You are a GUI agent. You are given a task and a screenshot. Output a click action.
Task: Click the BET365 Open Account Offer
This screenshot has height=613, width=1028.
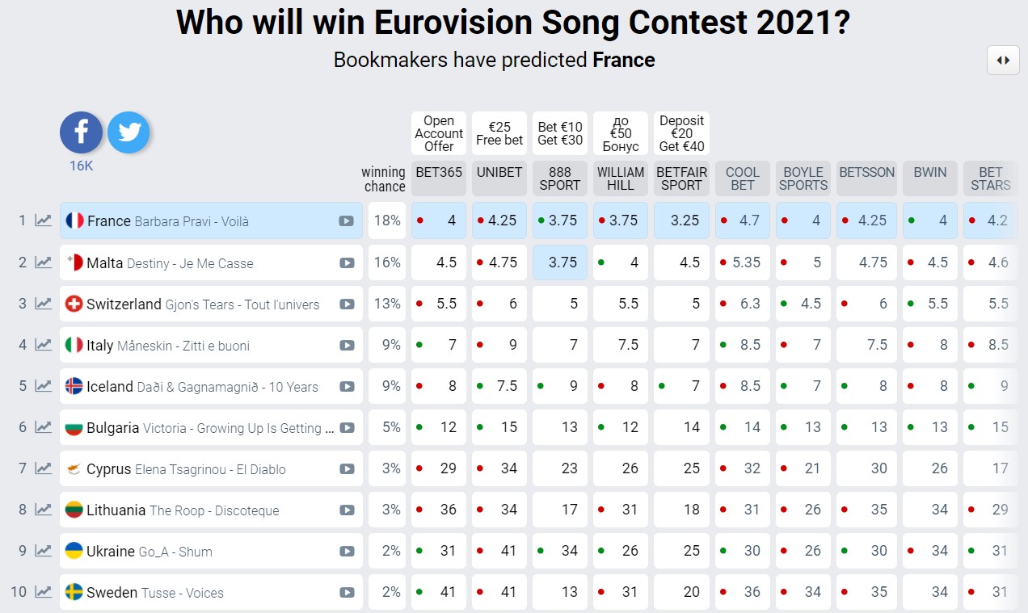pyautogui.click(x=439, y=133)
